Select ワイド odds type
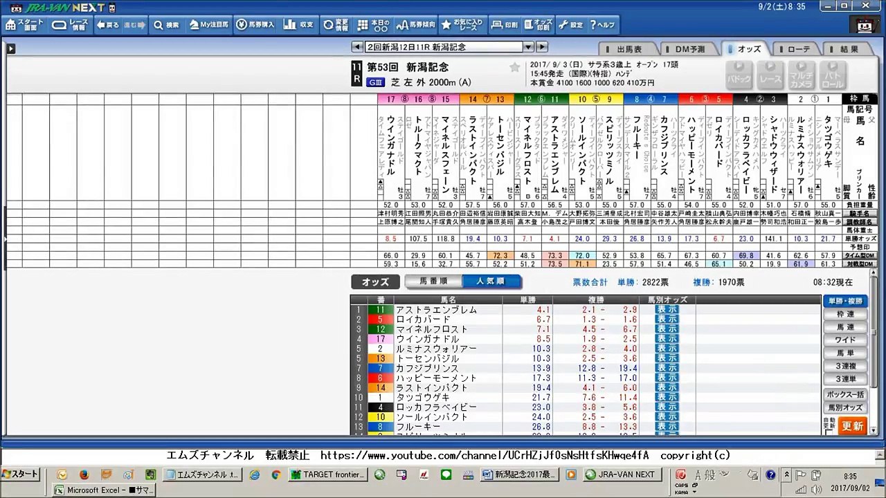The image size is (886, 498). [x=845, y=340]
